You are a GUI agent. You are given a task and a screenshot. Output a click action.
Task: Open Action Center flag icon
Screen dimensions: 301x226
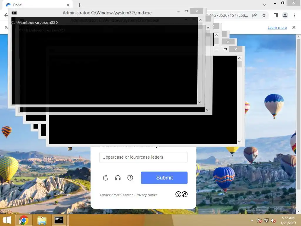pyautogui.click(x=259, y=220)
